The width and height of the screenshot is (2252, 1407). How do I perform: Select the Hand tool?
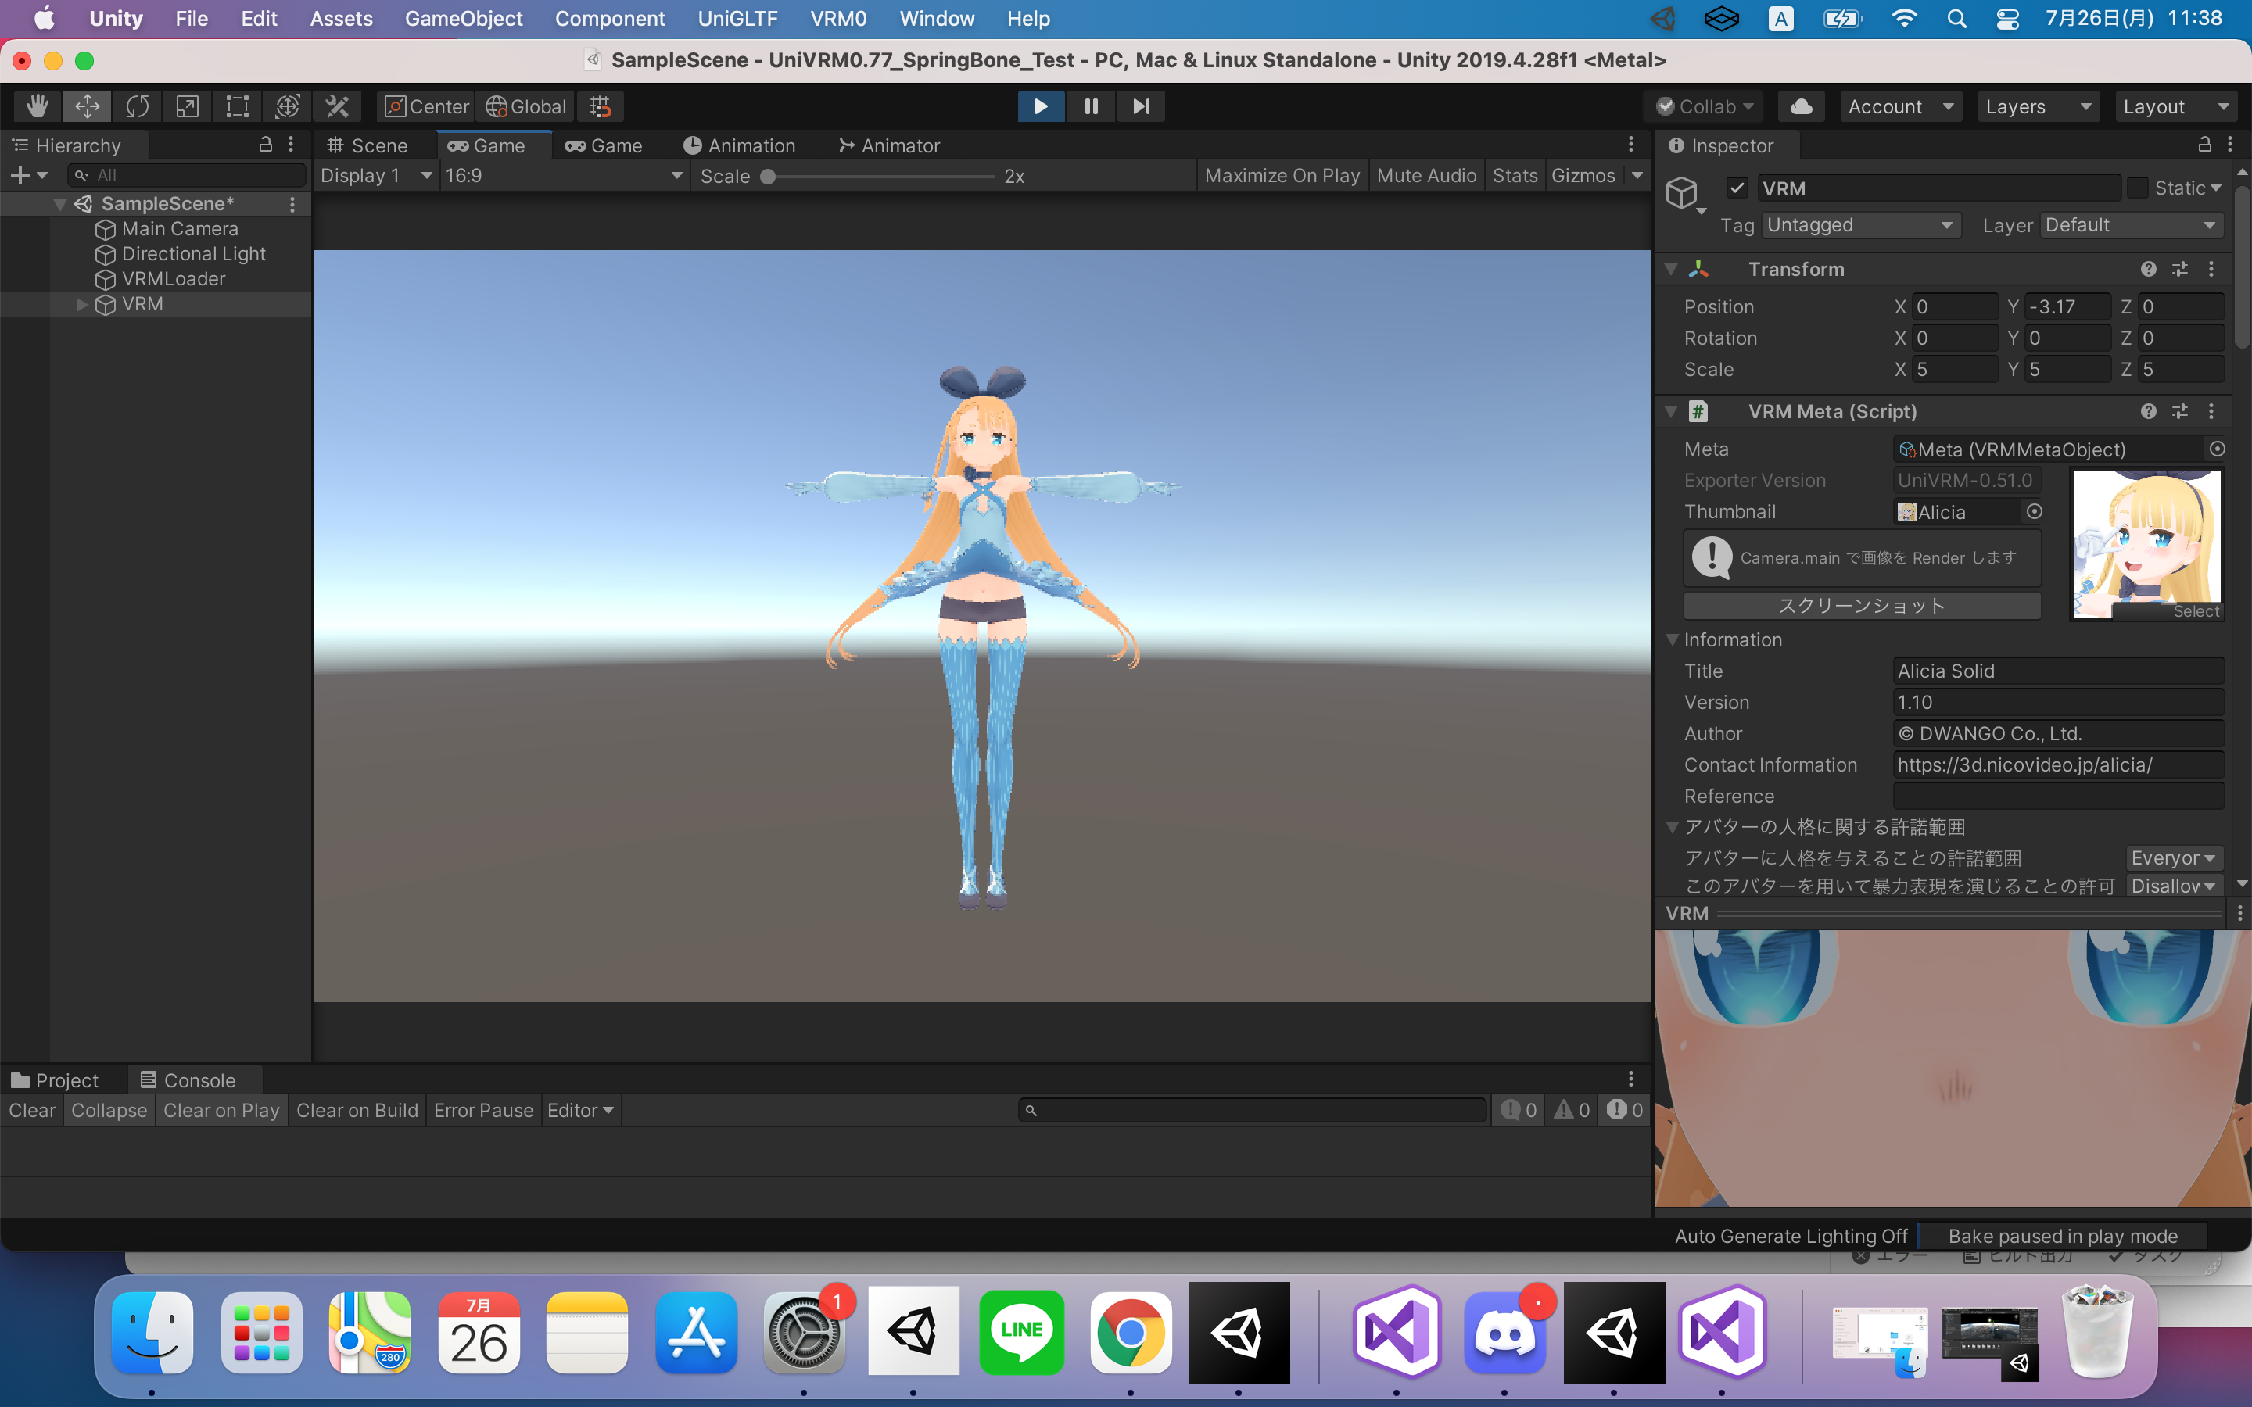coord(38,106)
